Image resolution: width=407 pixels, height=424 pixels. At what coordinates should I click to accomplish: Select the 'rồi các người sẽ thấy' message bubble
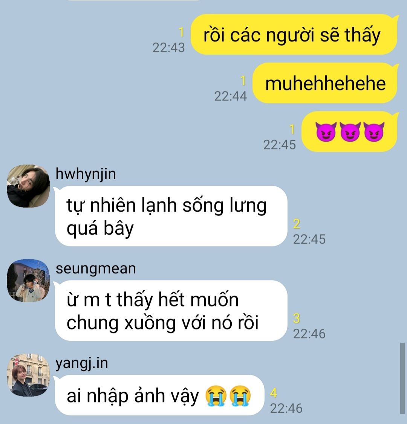point(294,35)
